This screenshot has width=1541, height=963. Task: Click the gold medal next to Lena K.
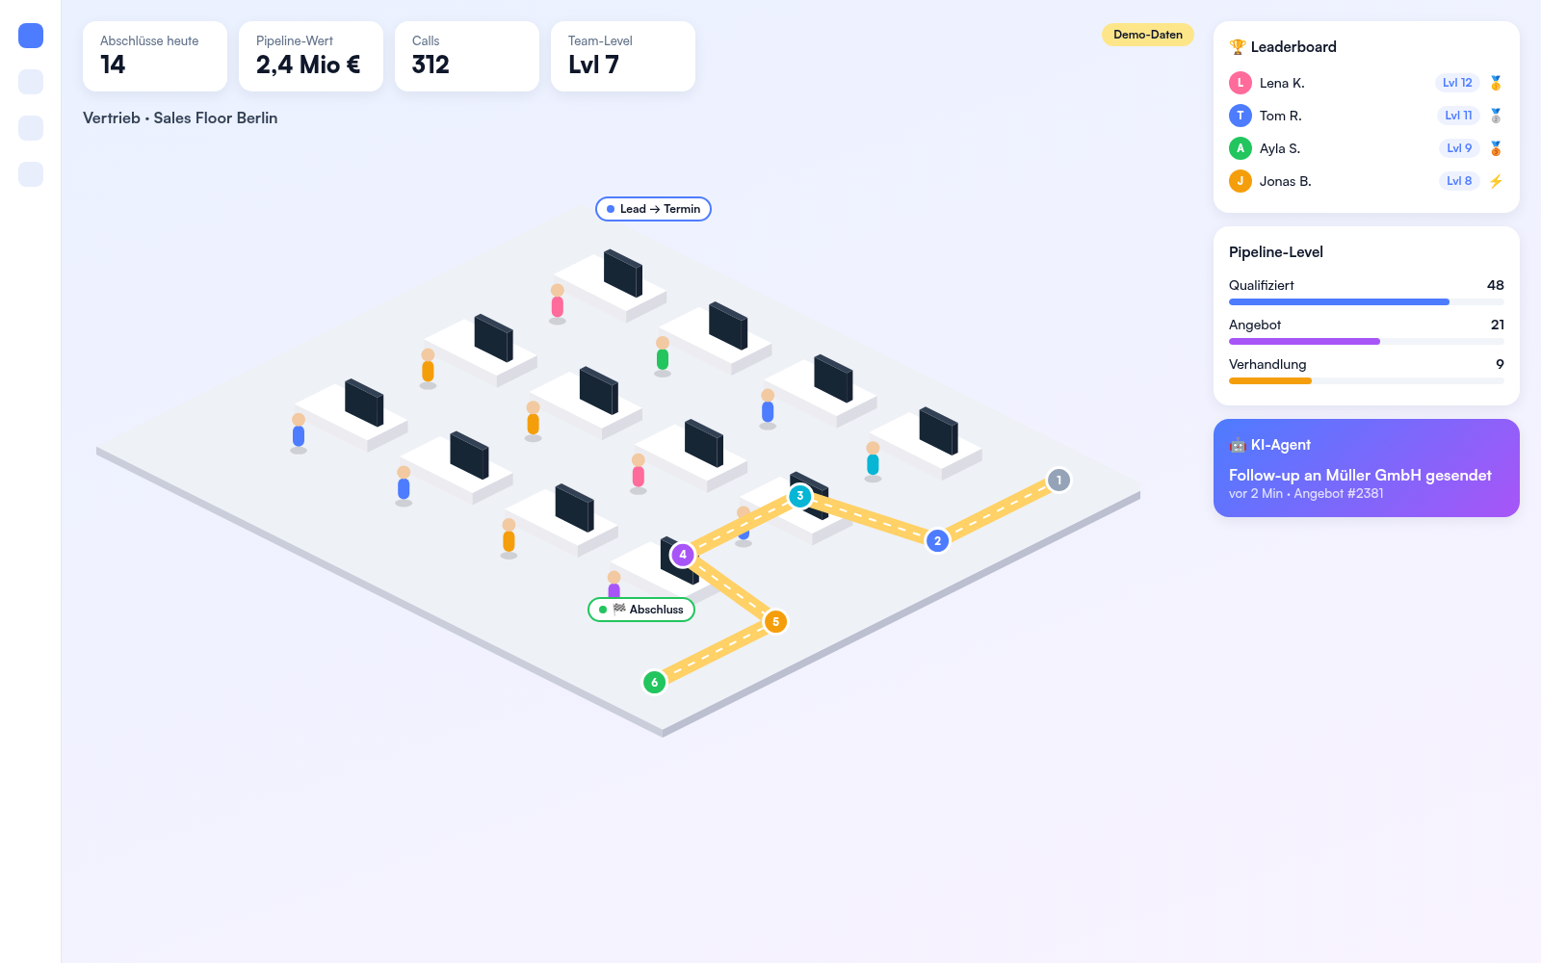click(1496, 83)
